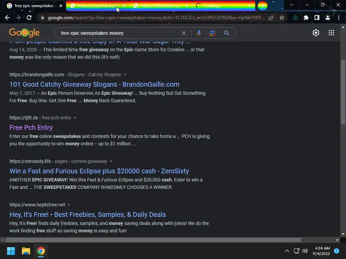346x259 pixels.
Task: Share this page icon in address bar
Action: [x=271, y=18]
